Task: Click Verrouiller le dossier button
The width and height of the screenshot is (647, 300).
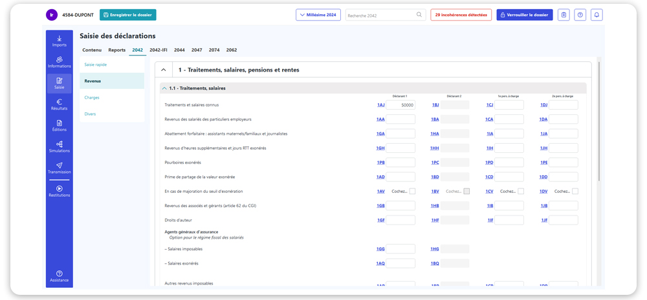Action: (x=525, y=15)
